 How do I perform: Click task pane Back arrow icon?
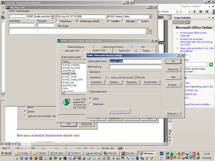coord(175,22)
